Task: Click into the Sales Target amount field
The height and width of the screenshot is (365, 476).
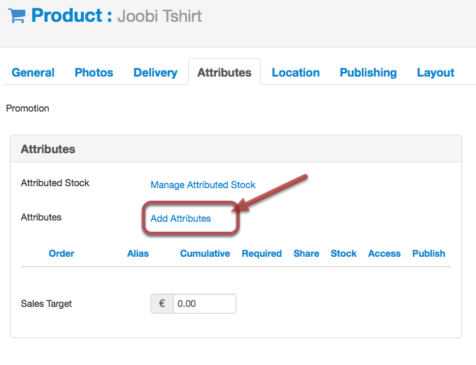Action: [x=205, y=304]
